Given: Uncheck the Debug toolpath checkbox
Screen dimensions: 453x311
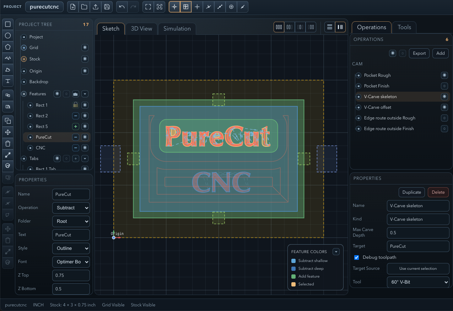Looking at the screenshot, I should (x=356, y=257).
